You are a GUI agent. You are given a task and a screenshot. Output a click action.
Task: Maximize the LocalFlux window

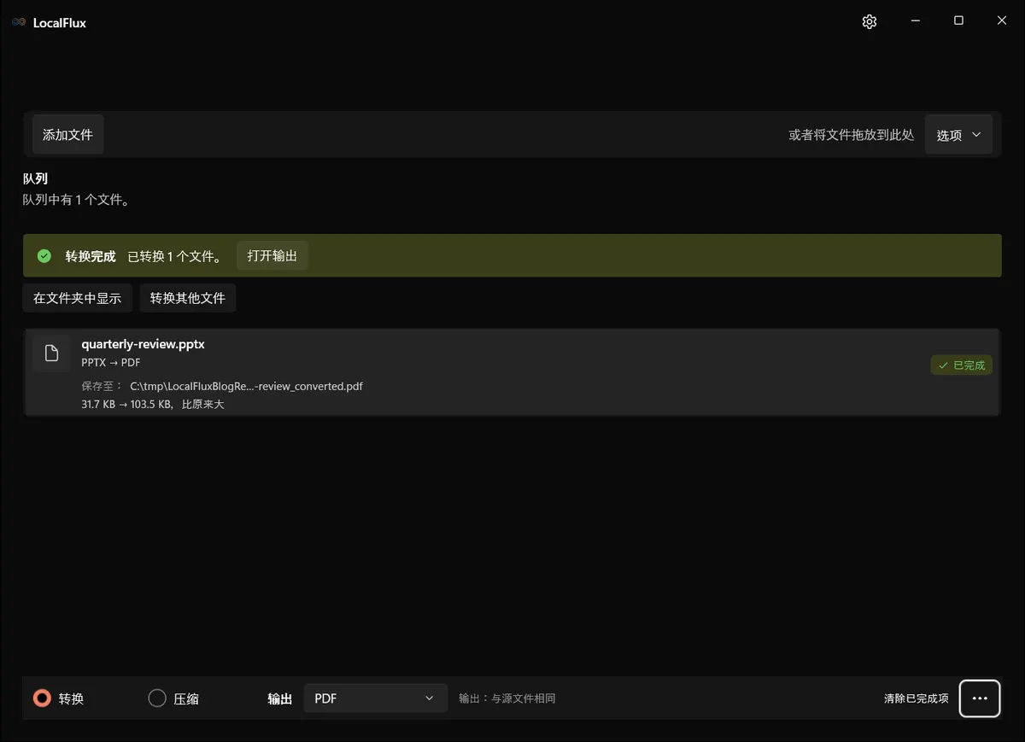click(958, 21)
